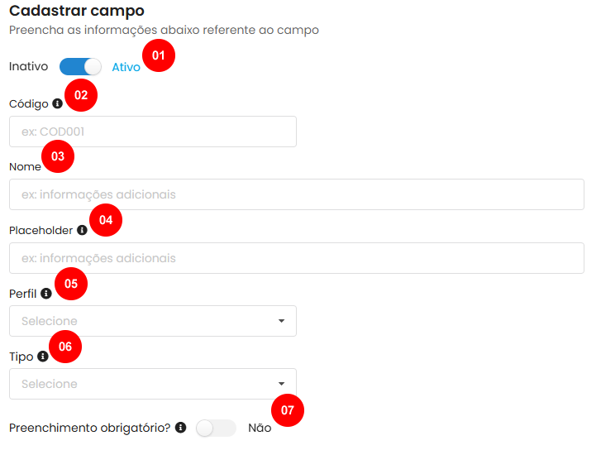This screenshot has height=450, width=601.
Task: Focus the Placeholder text field
Action: pyautogui.click(x=297, y=258)
